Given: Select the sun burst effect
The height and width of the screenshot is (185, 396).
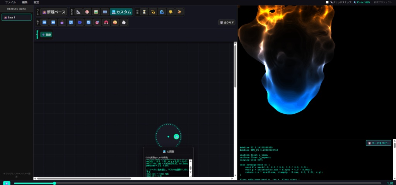Looking at the screenshot, I should [x=171, y=12].
